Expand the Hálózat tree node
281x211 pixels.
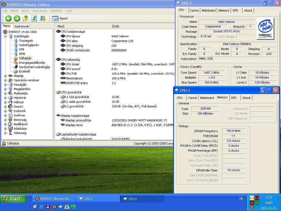[x=5, y=102]
